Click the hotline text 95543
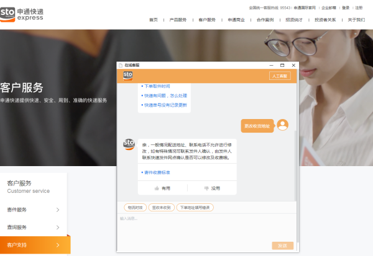373x256 pixels. (x=270, y=8)
